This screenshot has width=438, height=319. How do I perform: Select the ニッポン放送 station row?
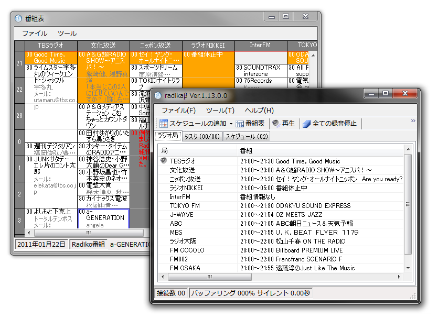[281, 179]
